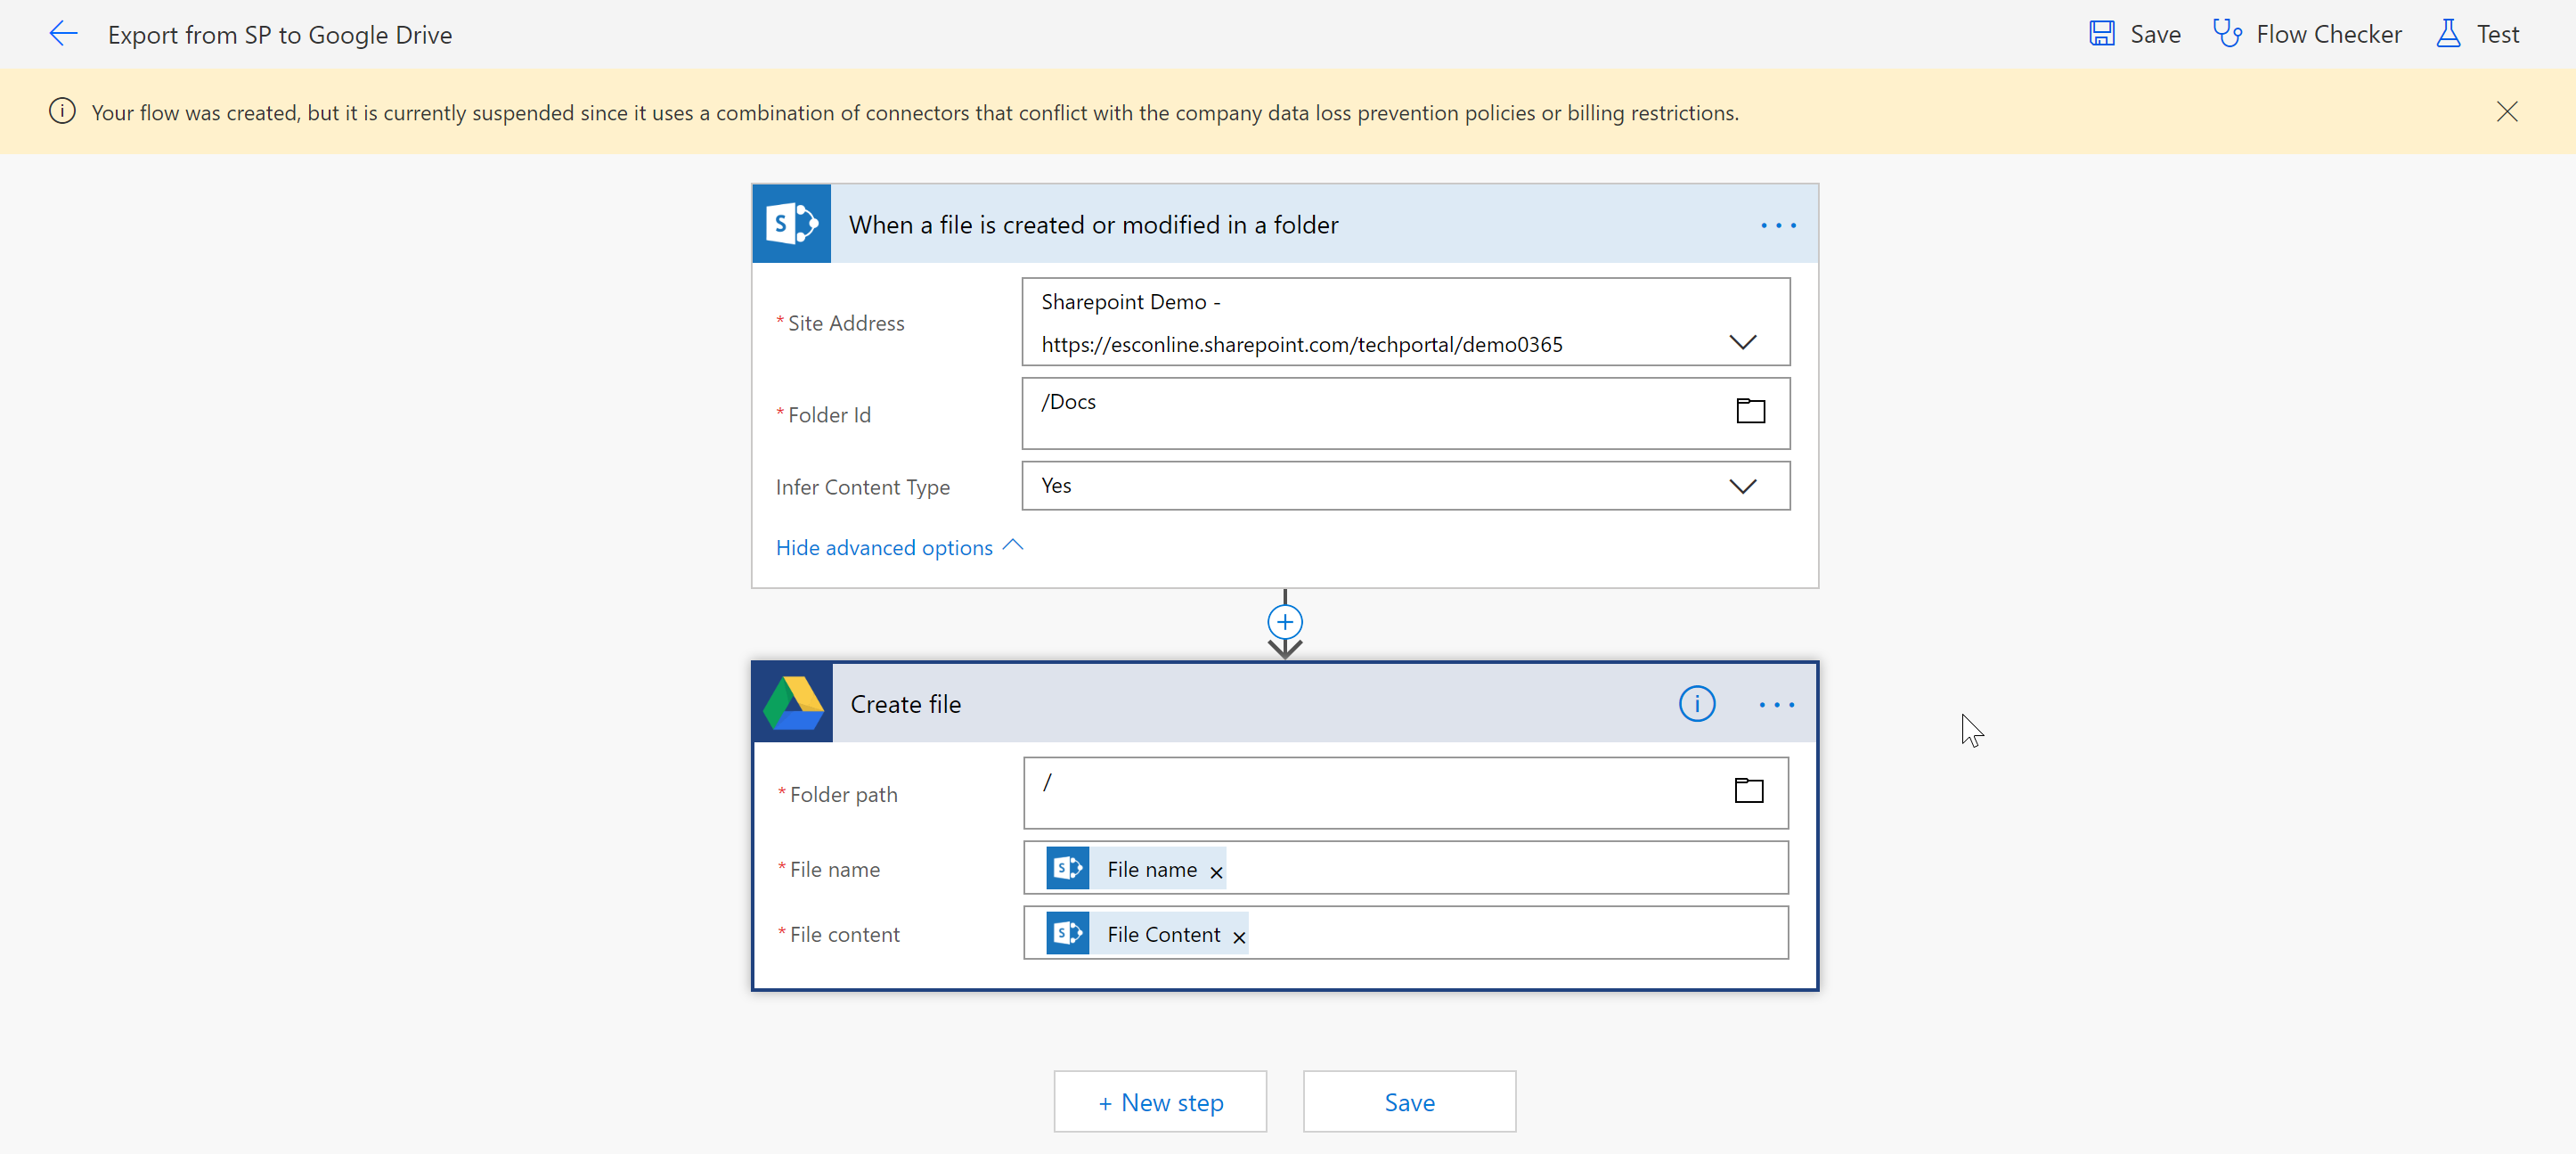Remove File name dynamic token

(x=1216, y=872)
